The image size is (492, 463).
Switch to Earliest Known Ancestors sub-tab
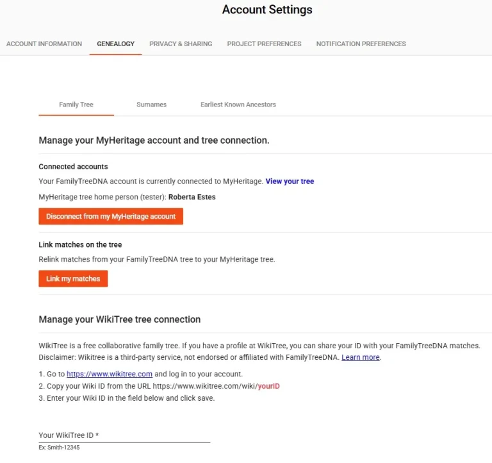click(x=238, y=105)
